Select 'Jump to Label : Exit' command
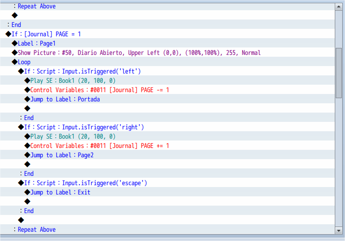345x241 pixels. (x=167, y=192)
